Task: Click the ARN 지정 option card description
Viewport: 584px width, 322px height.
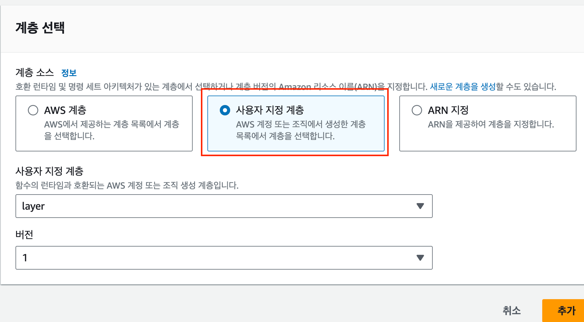Action: click(491, 124)
